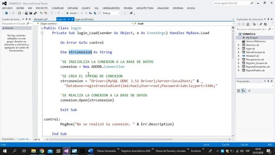
Task: Click the Undo toolbar icon
Action: click(x=52, y=13)
